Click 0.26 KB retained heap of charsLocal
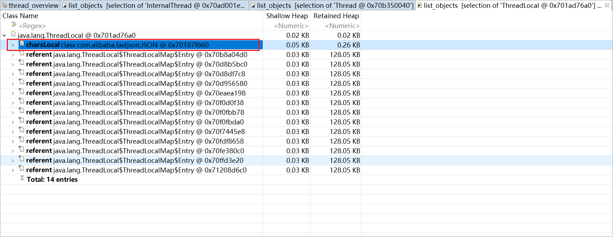The image size is (613, 237). coord(348,45)
